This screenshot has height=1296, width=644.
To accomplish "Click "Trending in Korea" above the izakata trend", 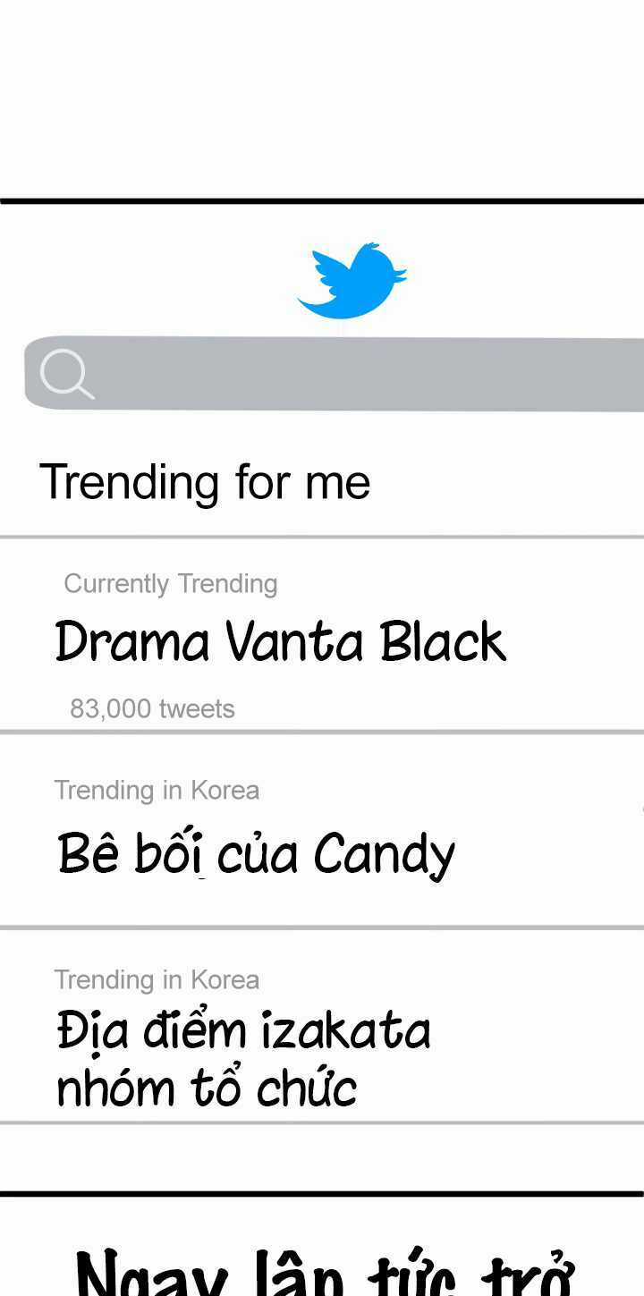I will pyautogui.click(x=157, y=980).
